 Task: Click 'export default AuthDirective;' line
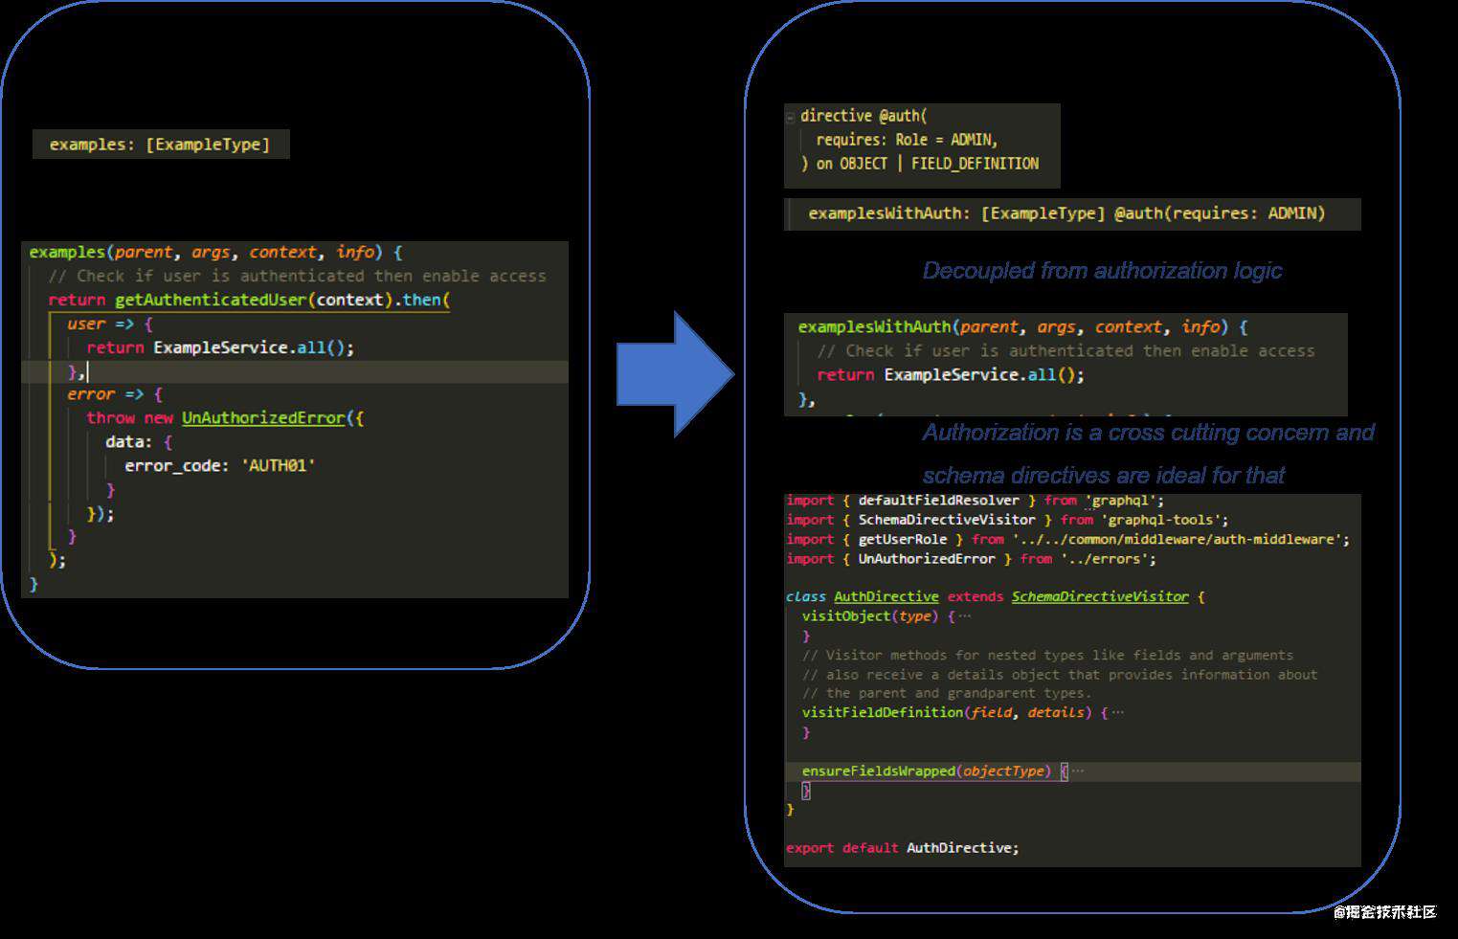903,848
